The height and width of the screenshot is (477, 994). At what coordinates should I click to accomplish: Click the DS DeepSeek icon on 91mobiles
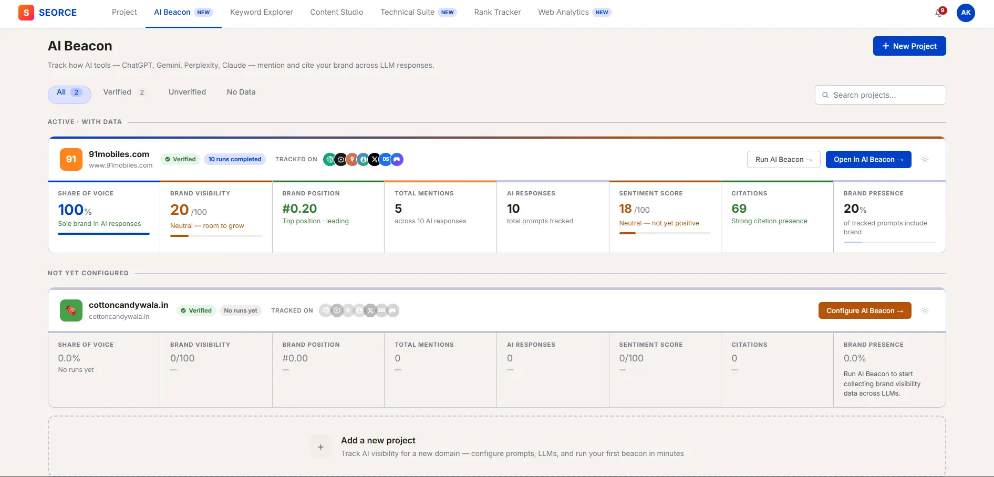(386, 159)
